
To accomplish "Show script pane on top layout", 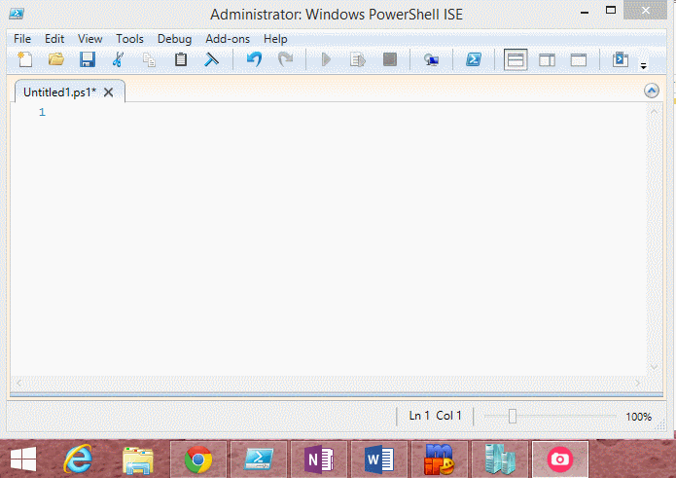I will (x=516, y=59).
